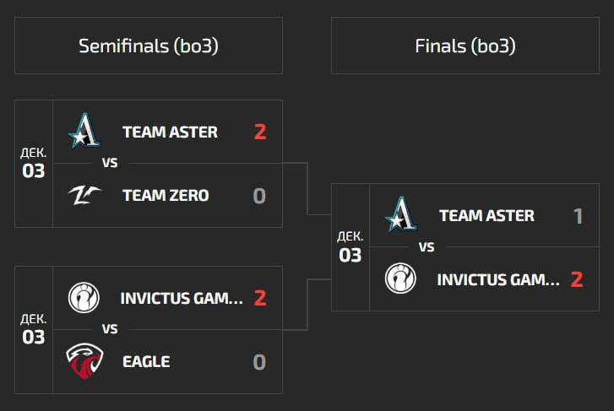
Task: Select the EAGLE team name
Action: (146, 362)
